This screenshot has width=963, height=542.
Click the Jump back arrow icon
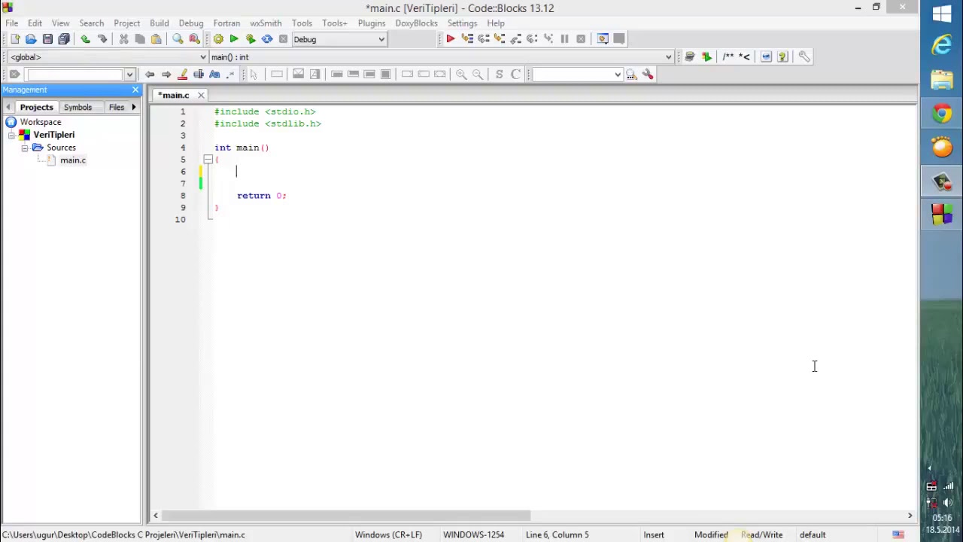click(x=150, y=74)
